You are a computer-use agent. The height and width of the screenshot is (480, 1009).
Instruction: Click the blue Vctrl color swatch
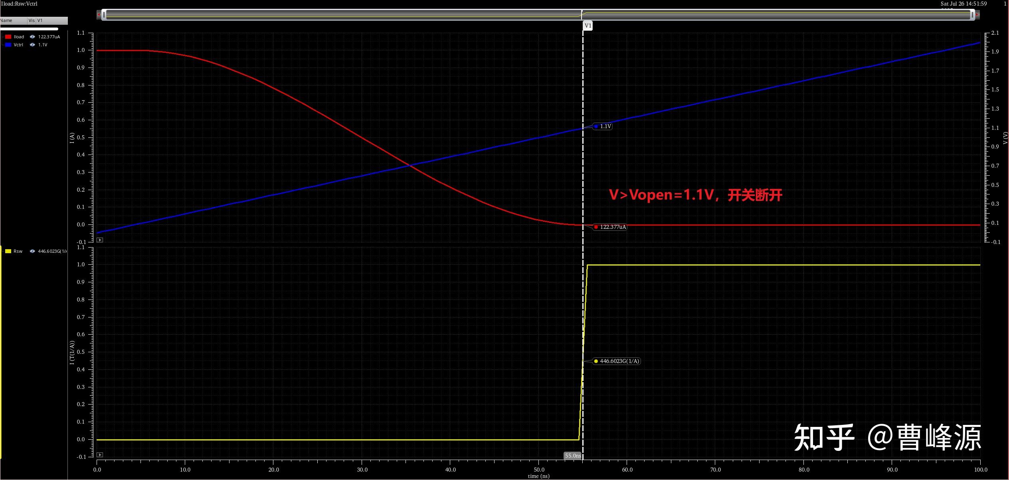8,45
